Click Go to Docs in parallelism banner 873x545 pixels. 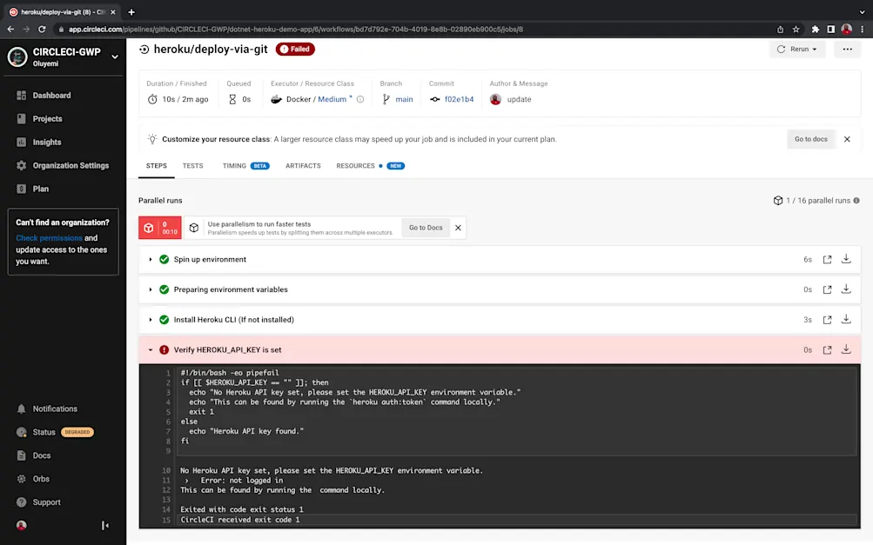click(426, 228)
